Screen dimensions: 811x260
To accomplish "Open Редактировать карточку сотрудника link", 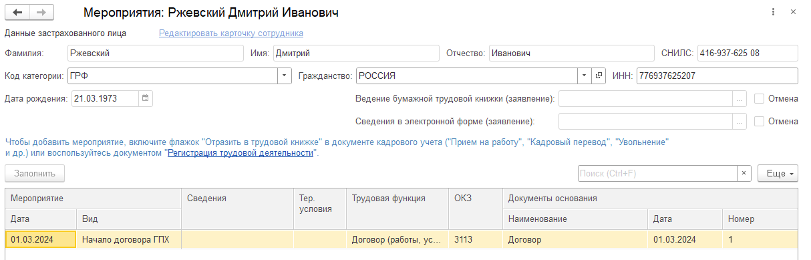I will click(231, 33).
